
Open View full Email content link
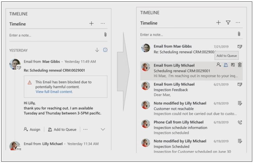point(54,92)
